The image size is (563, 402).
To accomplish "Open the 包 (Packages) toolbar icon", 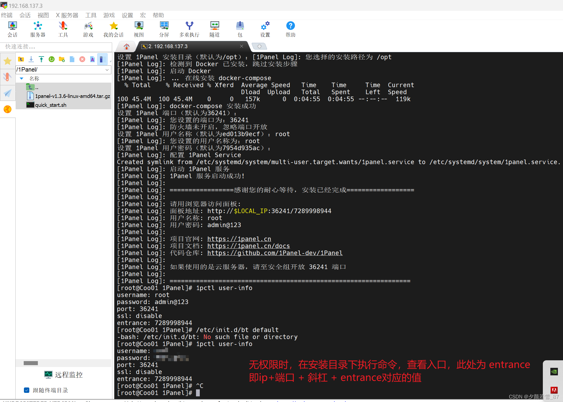I will point(240,29).
